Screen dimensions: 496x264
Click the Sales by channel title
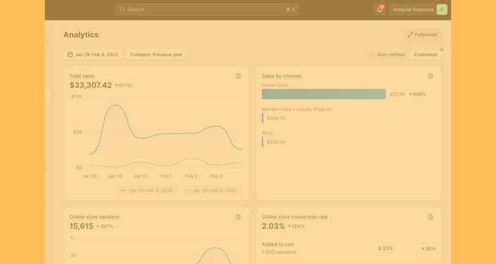[x=281, y=76]
